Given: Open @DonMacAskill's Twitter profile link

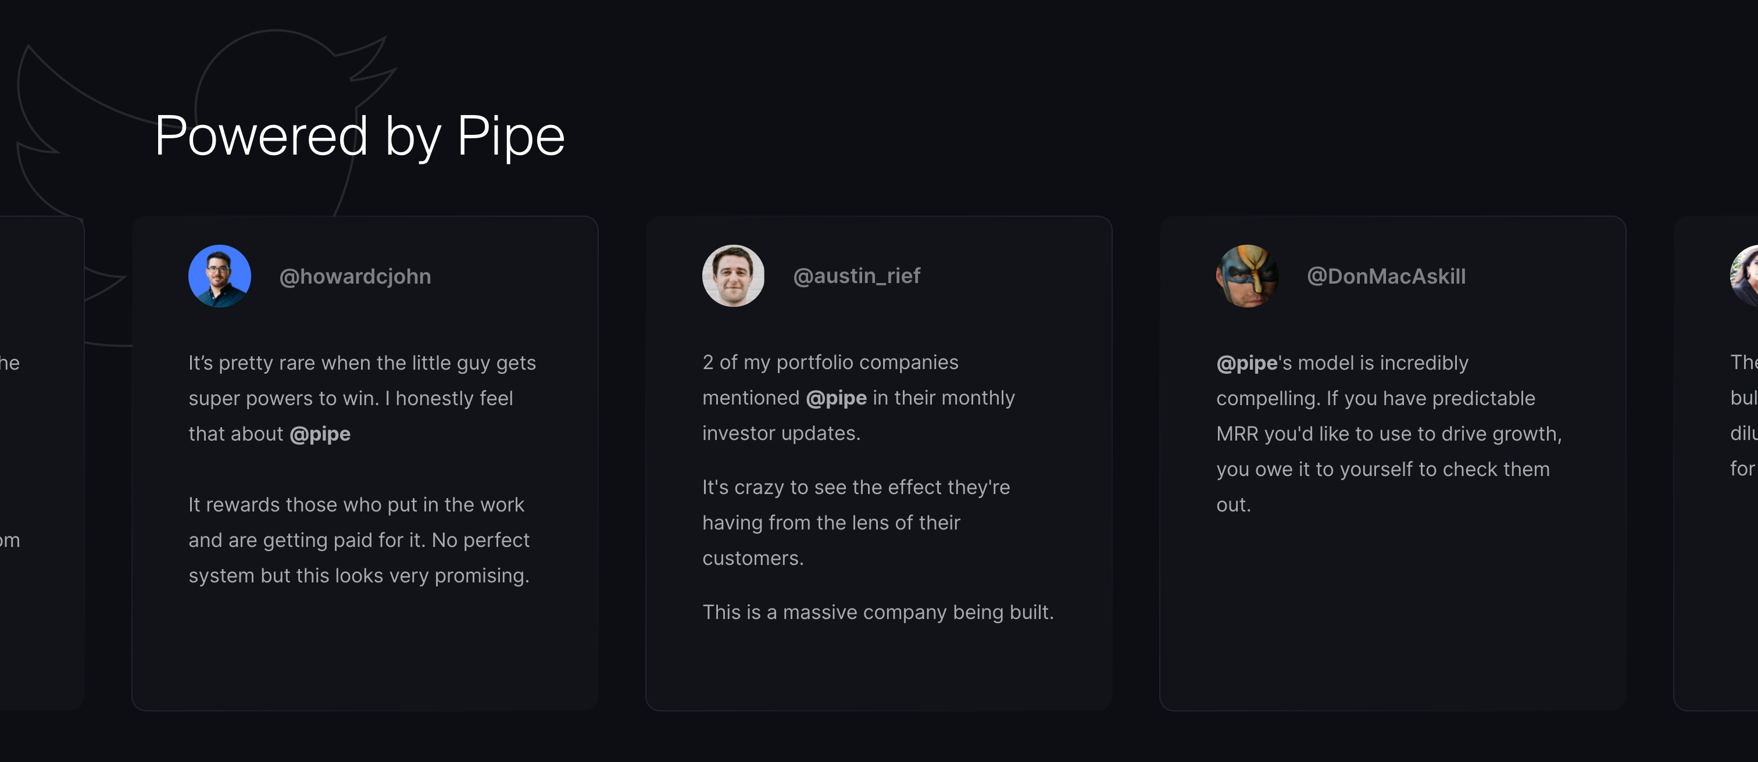Looking at the screenshot, I should 1386,276.
